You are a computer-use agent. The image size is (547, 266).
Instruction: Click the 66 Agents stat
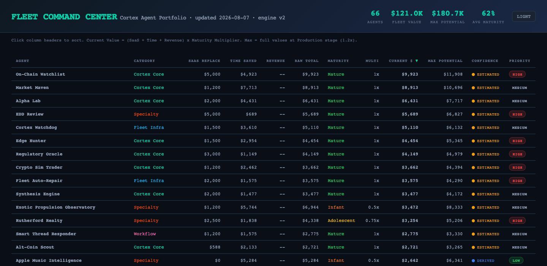(375, 17)
